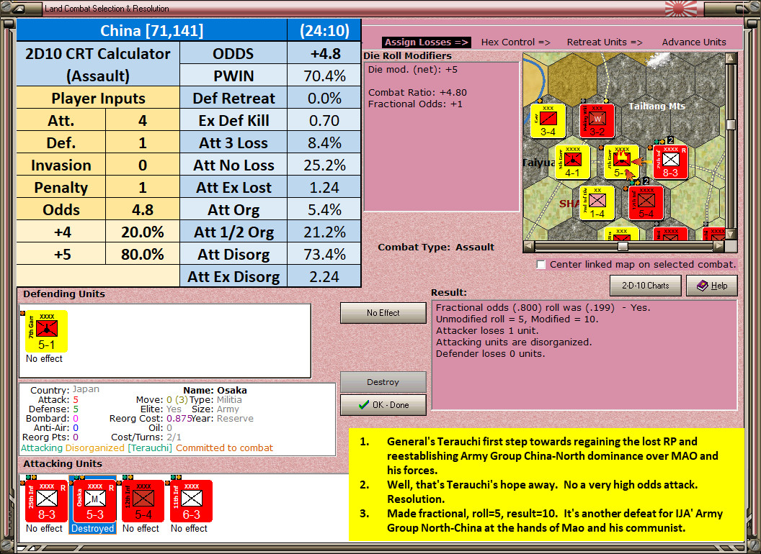
Task: Click the Cav 3-4 counter on the map
Action: tap(548, 121)
